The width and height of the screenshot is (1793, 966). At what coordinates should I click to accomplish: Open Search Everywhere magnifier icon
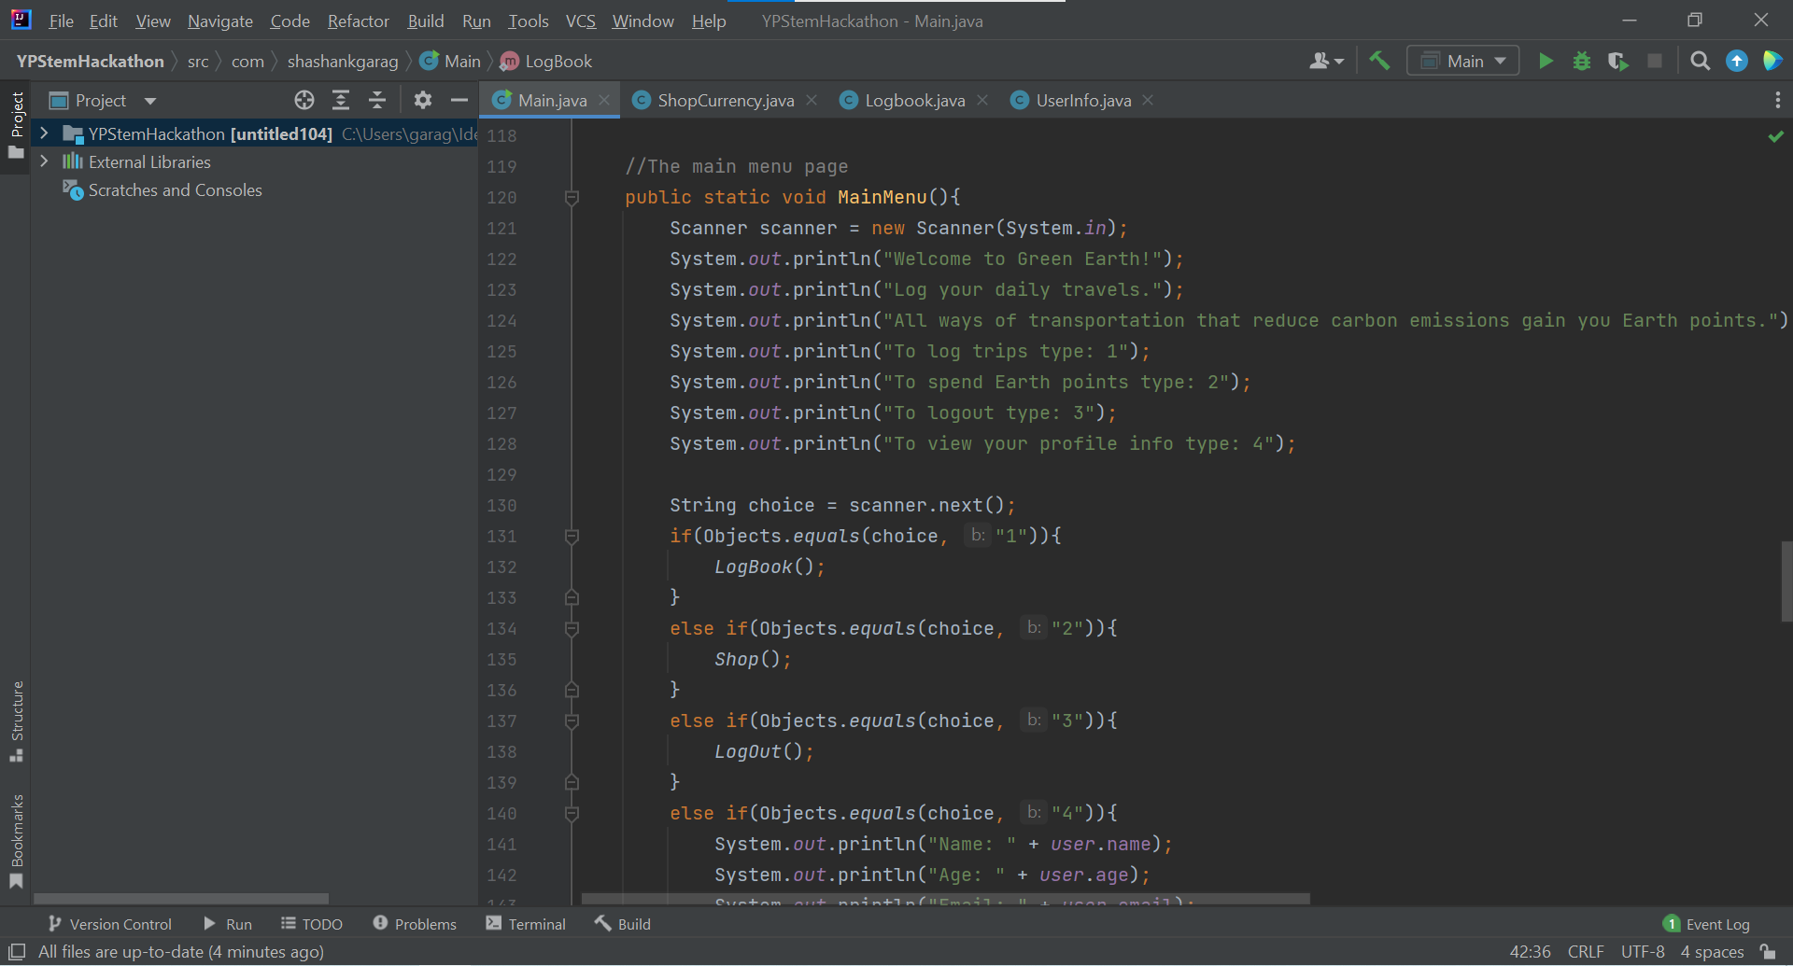pos(1700,62)
